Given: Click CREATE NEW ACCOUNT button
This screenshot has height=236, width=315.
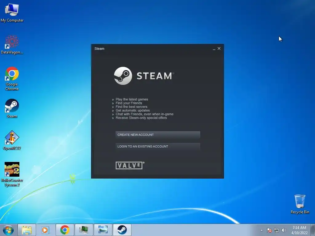Looking at the screenshot, I should point(158,135).
